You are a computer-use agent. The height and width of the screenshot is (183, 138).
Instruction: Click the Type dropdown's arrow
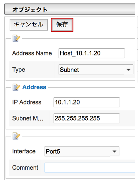coord(128,70)
